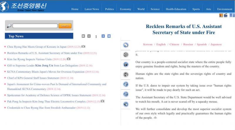The height and width of the screenshot is (130, 235).
Task: Switch article language to Russian
Action: click(188, 44)
